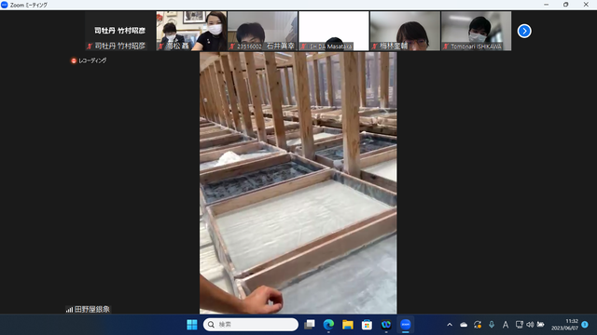Expand the hidden system tray icons chevron
This screenshot has height=335, width=597.
[x=450, y=325]
